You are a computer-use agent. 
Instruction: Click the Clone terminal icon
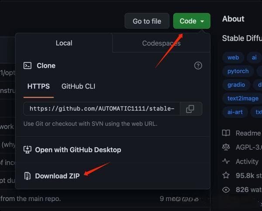pos(28,66)
